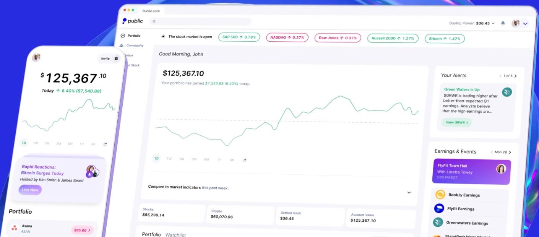The image size is (539, 237).
Task: Switch to the Watchlist tab
Action: 175,235
